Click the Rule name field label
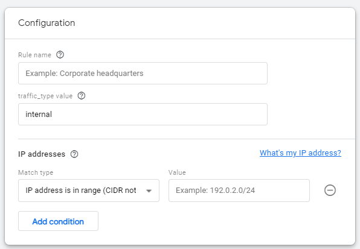This screenshot has height=249, width=360. (x=34, y=55)
